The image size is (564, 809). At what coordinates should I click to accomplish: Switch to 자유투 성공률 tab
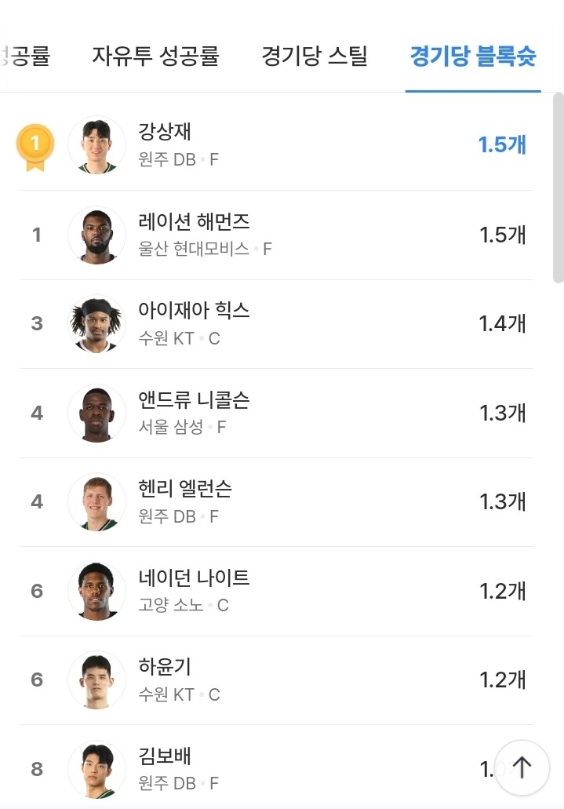155,56
